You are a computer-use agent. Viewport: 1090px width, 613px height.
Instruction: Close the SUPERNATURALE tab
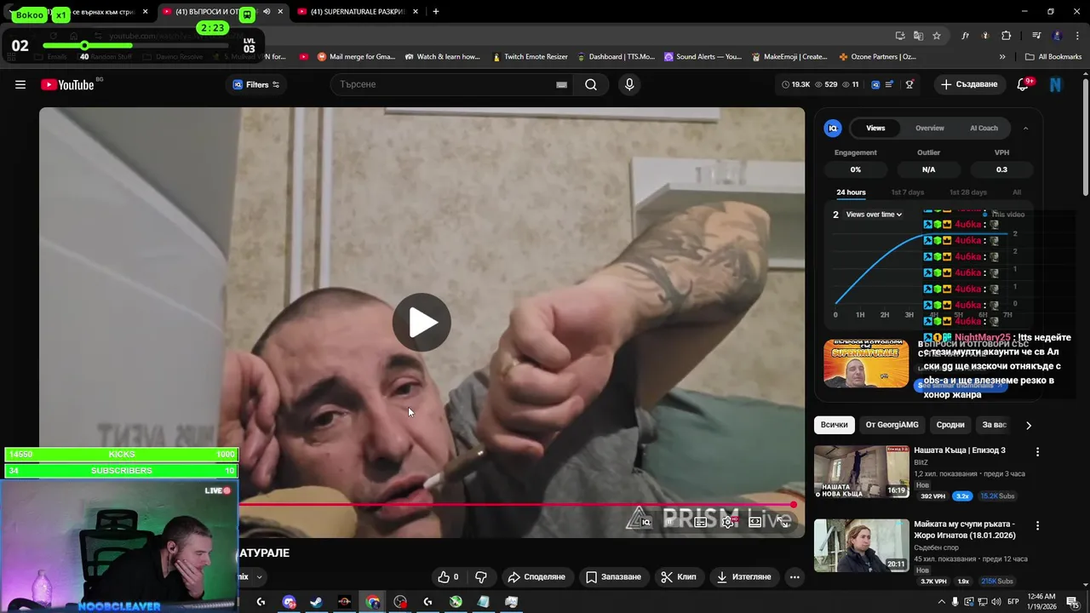click(x=416, y=12)
